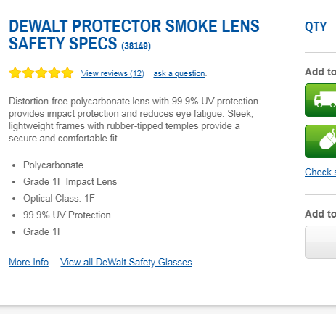Select the middle star of the rating
Viewport: 336px width, 314px height.
point(41,73)
